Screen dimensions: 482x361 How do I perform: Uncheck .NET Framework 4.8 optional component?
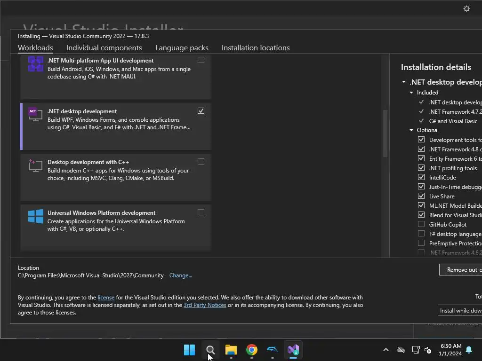[421, 149]
